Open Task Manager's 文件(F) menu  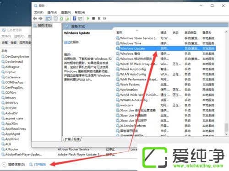point(6,36)
